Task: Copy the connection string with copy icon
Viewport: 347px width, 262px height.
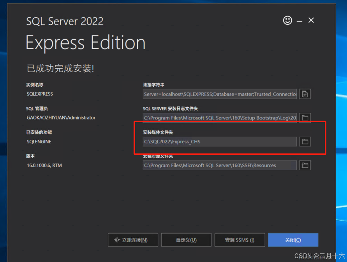Action: [x=305, y=94]
